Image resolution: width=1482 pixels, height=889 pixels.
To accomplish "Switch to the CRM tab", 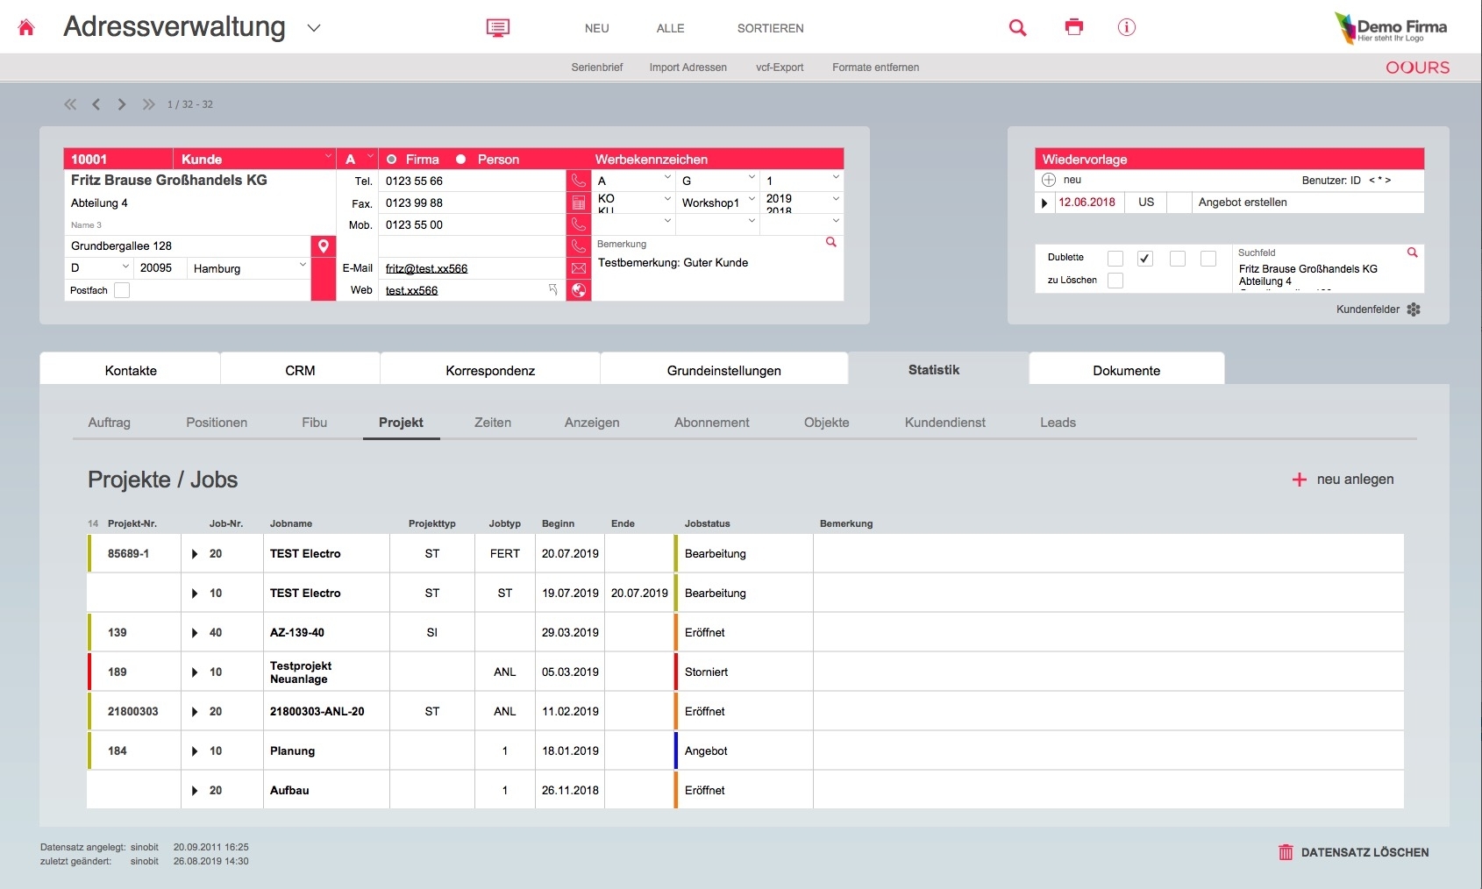I will (x=300, y=370).
